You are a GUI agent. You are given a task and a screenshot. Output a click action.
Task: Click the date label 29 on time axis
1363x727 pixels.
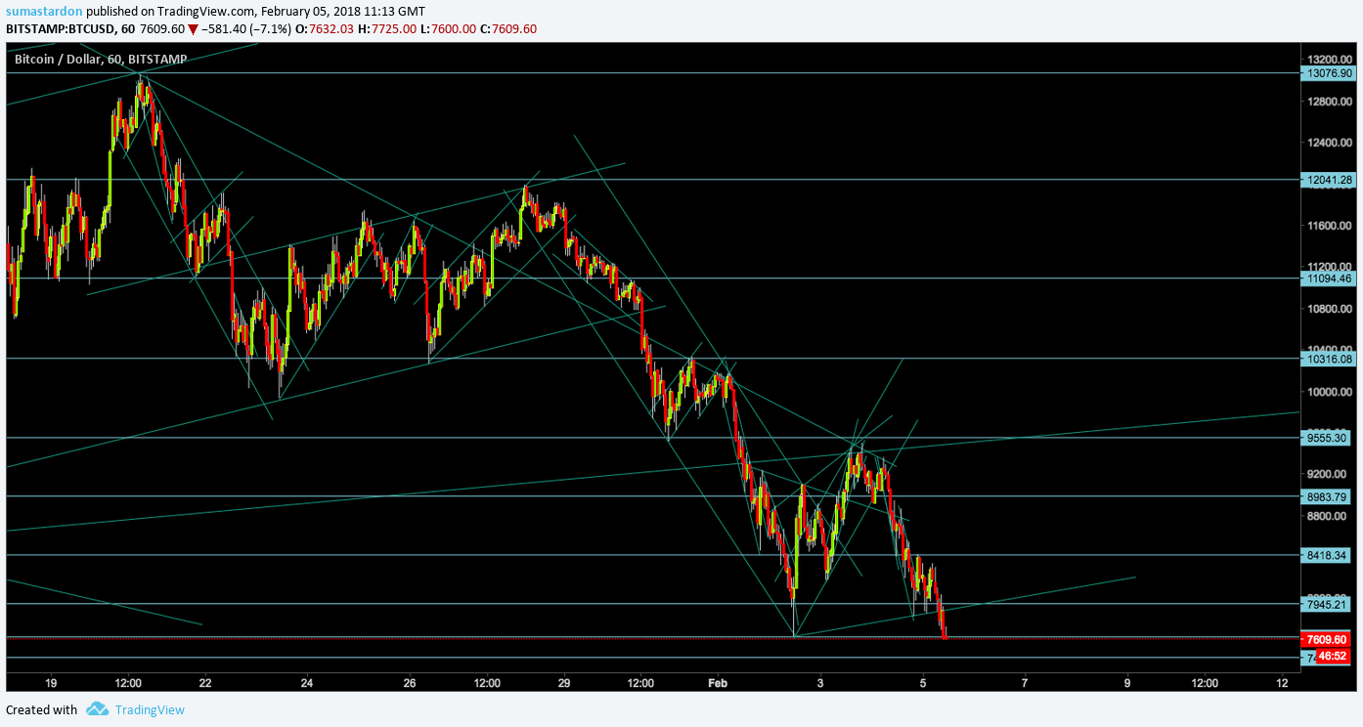[x=564, y=683]
